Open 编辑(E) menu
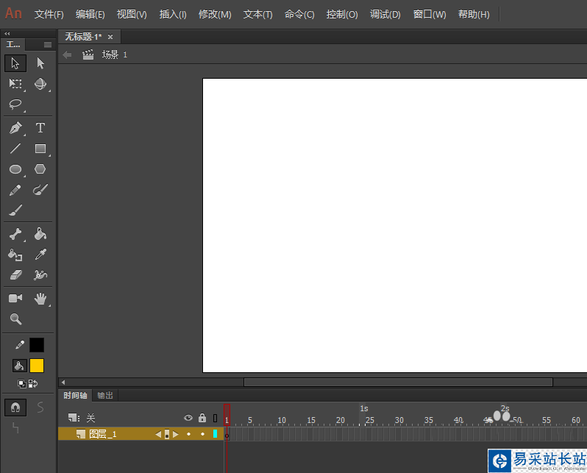This screenshot has width=587, height=473. (x=90, y=14)
